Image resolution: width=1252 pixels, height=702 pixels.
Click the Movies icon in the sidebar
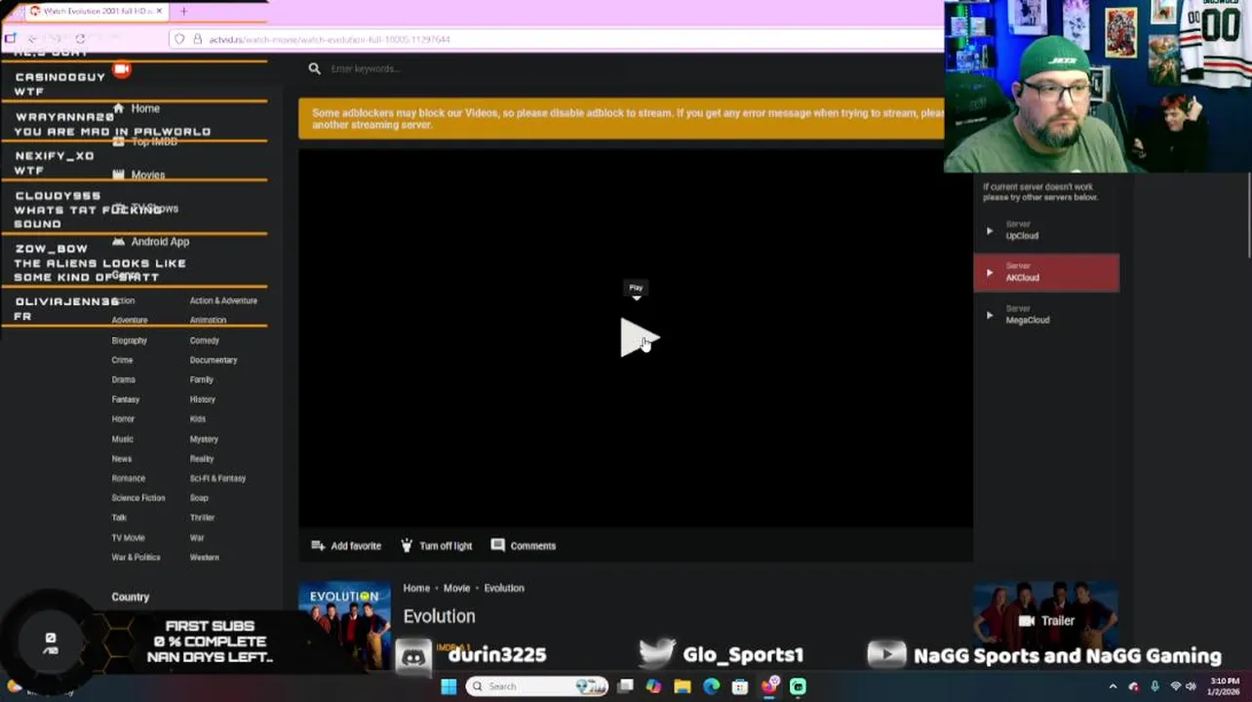pyautogui.click(x=118, y=175)
